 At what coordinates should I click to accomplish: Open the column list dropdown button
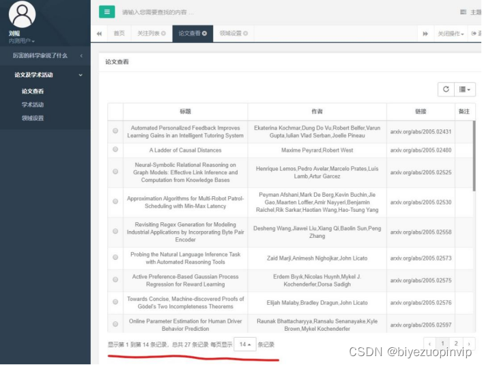[x=464, y=90]
